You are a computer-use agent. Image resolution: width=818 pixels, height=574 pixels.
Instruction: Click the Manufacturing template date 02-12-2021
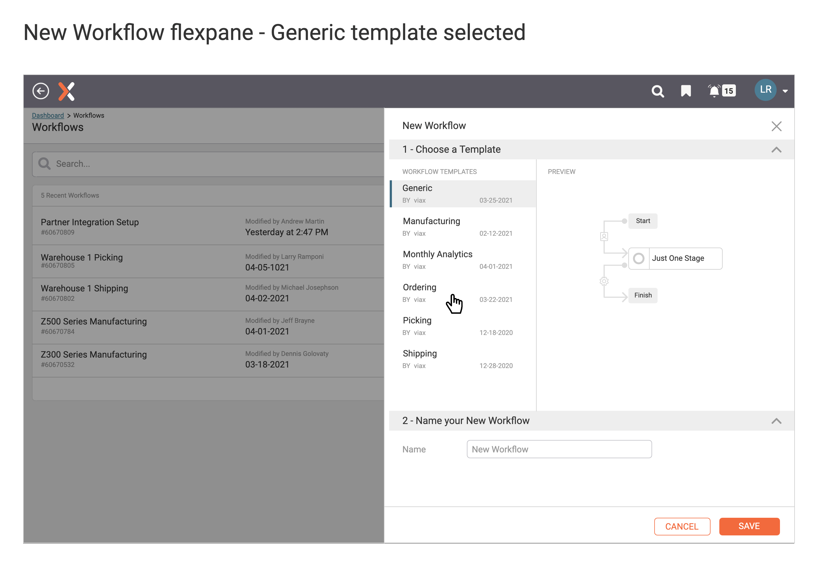pyautogui.click(x=496, y=233)
